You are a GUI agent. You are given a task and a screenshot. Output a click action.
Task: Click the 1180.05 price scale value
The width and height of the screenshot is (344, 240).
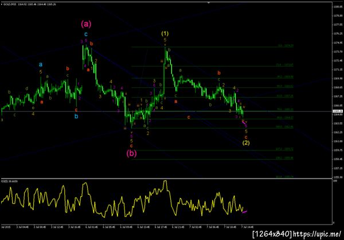coord(338,7)
